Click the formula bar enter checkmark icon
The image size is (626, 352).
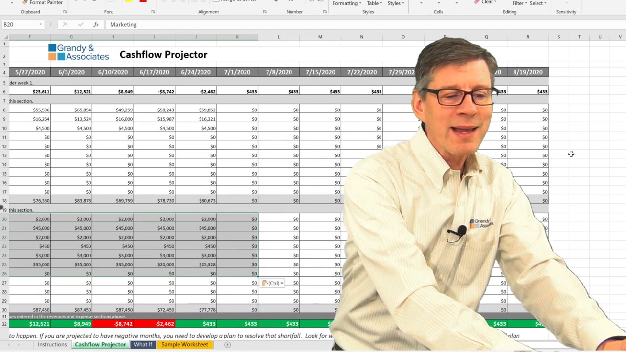[81, 24]
